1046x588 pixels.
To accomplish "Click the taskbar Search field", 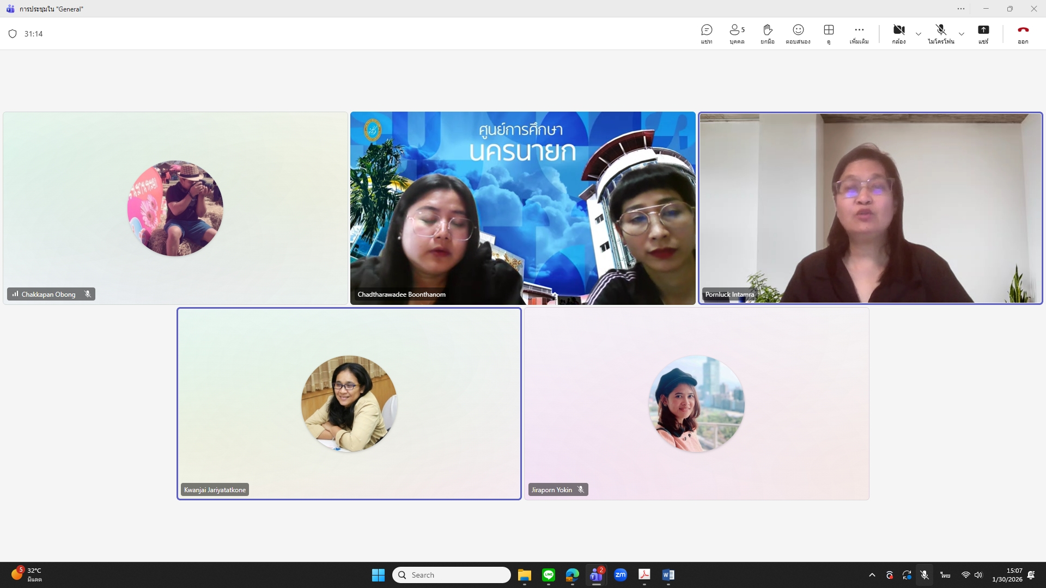I will [x=451, y=575].
